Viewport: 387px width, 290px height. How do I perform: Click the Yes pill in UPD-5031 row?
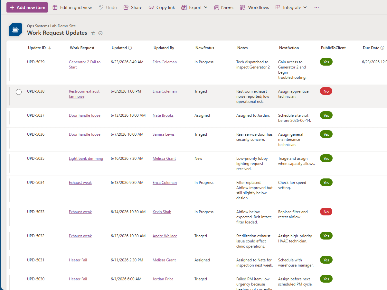(326, 260)
